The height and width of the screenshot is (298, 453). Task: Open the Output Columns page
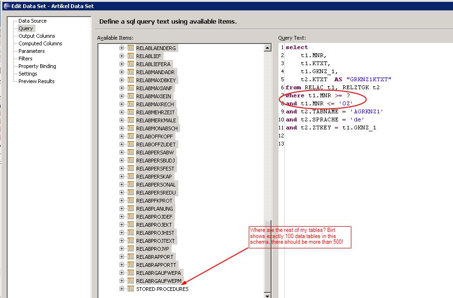37,36
